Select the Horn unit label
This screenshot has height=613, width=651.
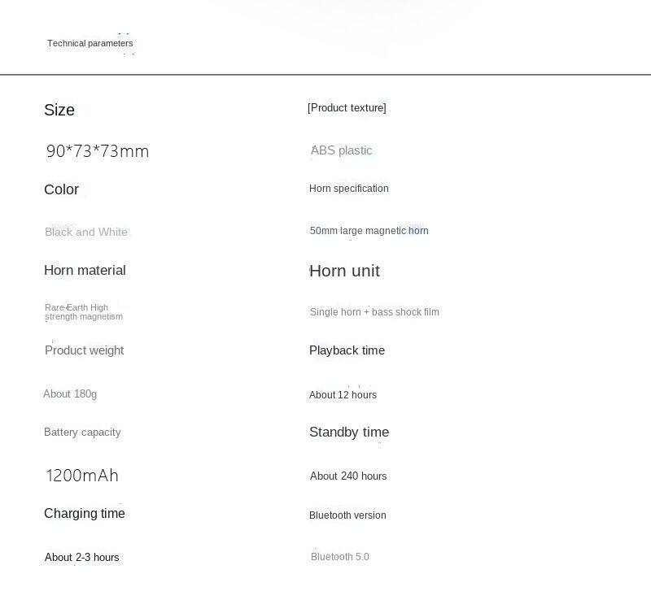[344, 272]
